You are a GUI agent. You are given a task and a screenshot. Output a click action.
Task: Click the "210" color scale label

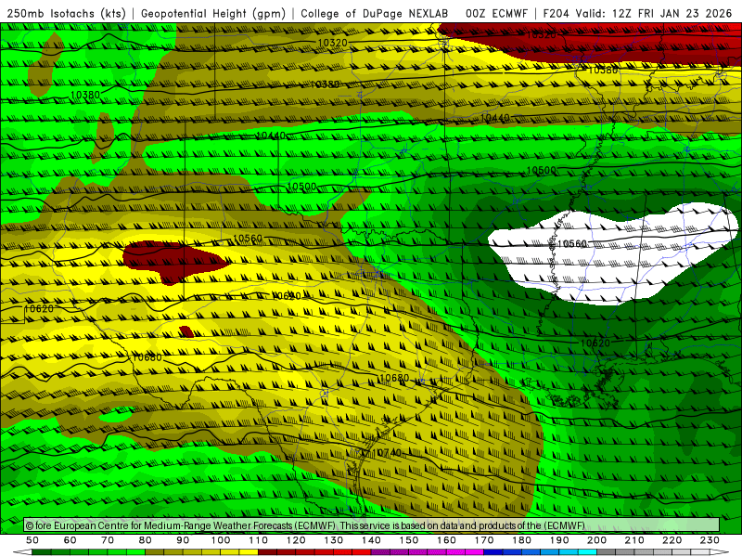point(634,540)
